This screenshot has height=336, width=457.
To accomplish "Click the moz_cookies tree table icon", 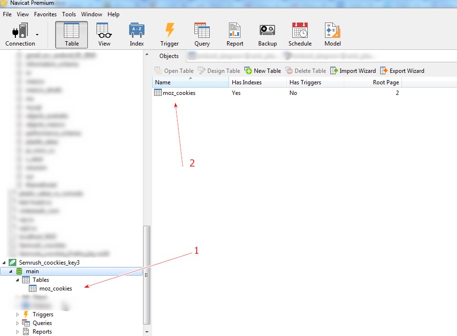I will 33,288.
